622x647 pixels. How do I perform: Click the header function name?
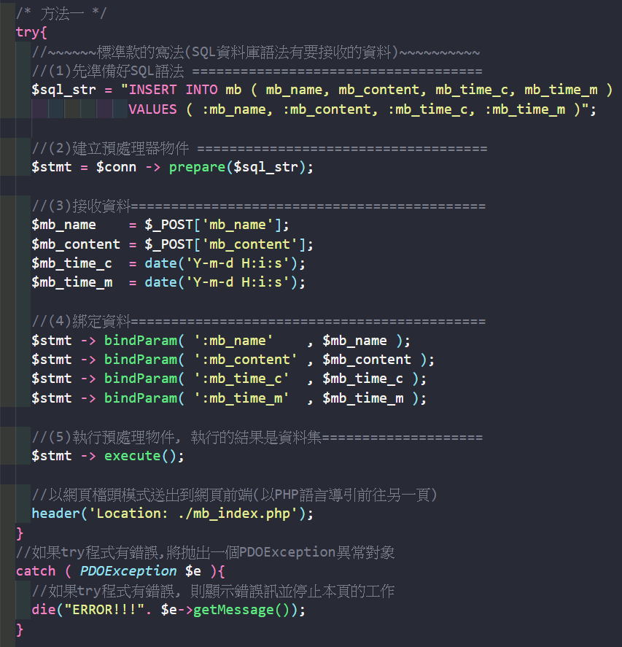[55, 514]
